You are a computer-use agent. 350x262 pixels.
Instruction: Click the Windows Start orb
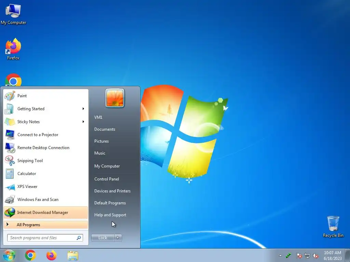9,255
